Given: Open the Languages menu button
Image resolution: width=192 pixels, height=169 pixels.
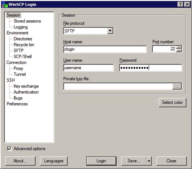Looking at the screenshot, I should [54, 161].
